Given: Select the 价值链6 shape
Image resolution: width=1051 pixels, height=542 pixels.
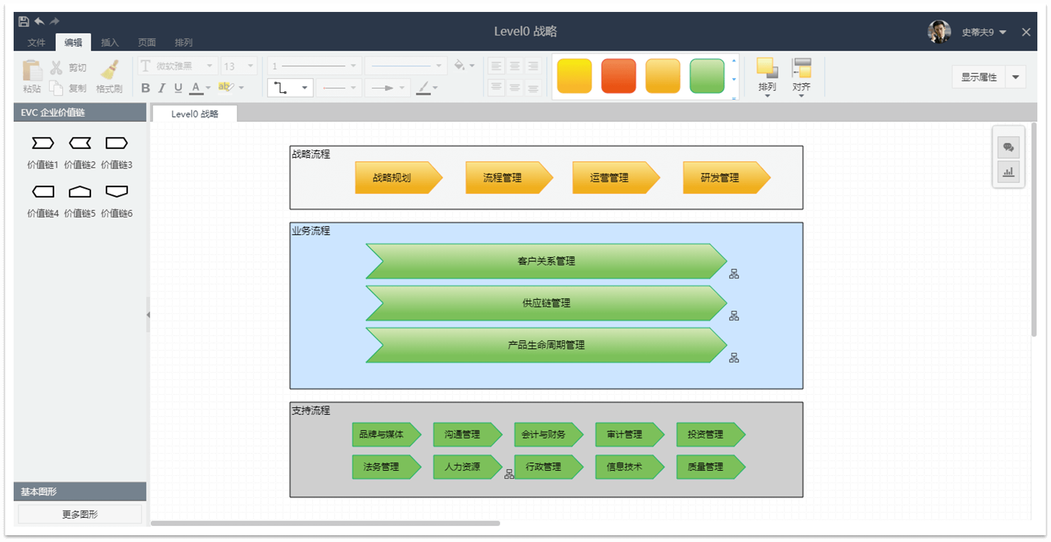Looking at the screenshot, I should tap(117, 191).
